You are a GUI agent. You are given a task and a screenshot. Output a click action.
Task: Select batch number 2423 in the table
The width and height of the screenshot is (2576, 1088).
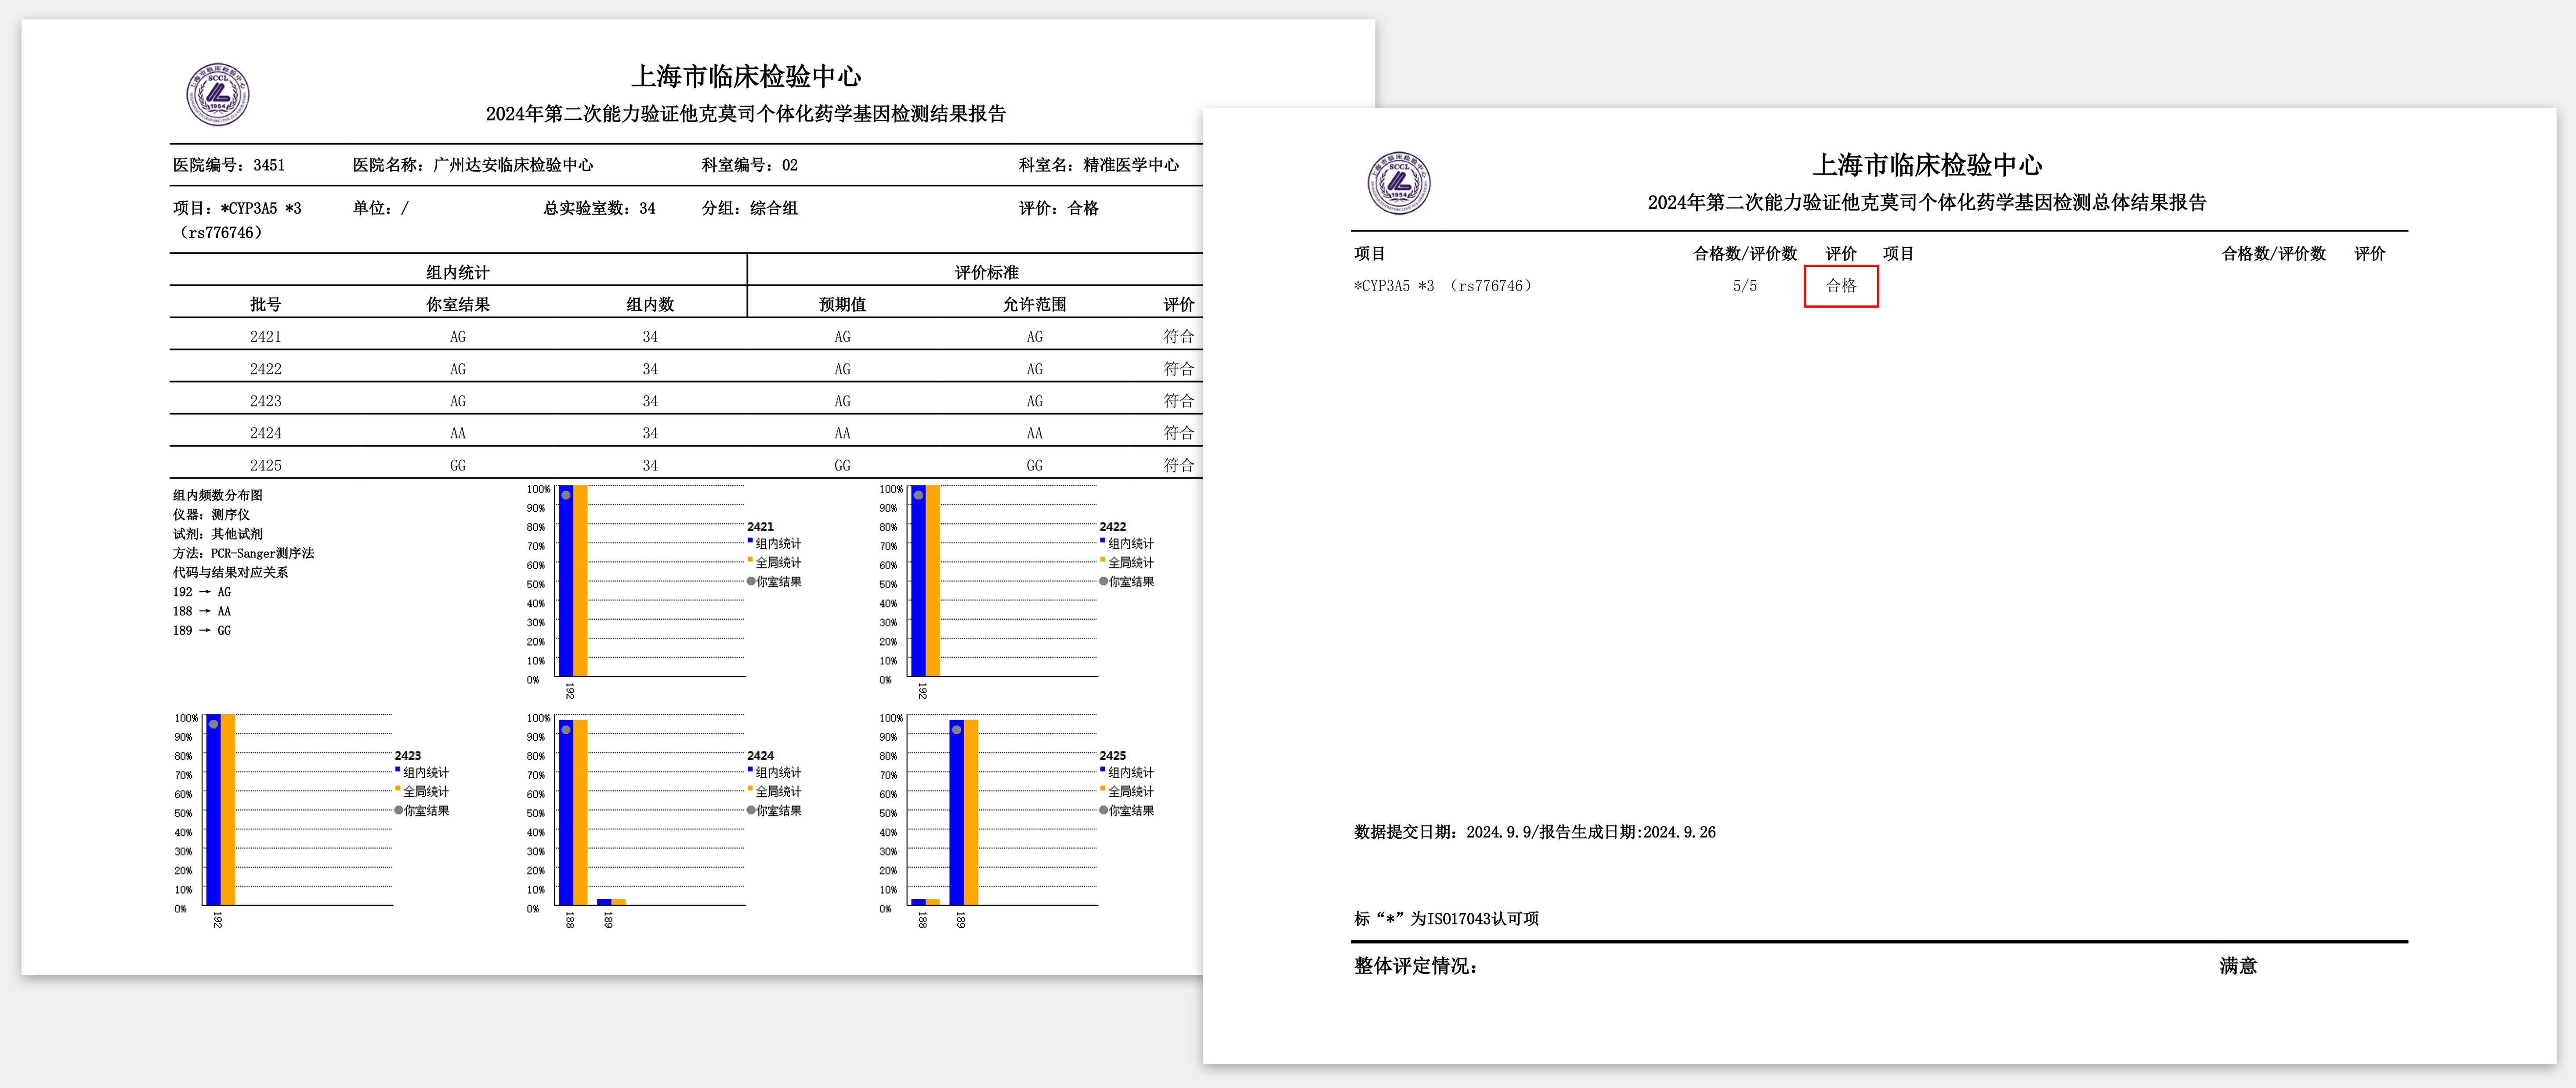[266, 401]
